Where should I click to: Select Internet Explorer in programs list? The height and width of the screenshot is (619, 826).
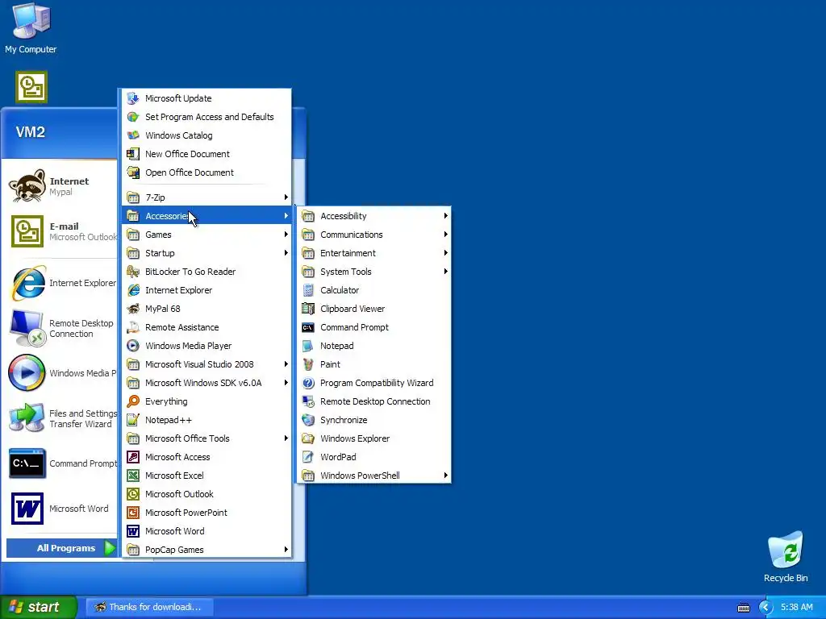click(x=206, y=290)
